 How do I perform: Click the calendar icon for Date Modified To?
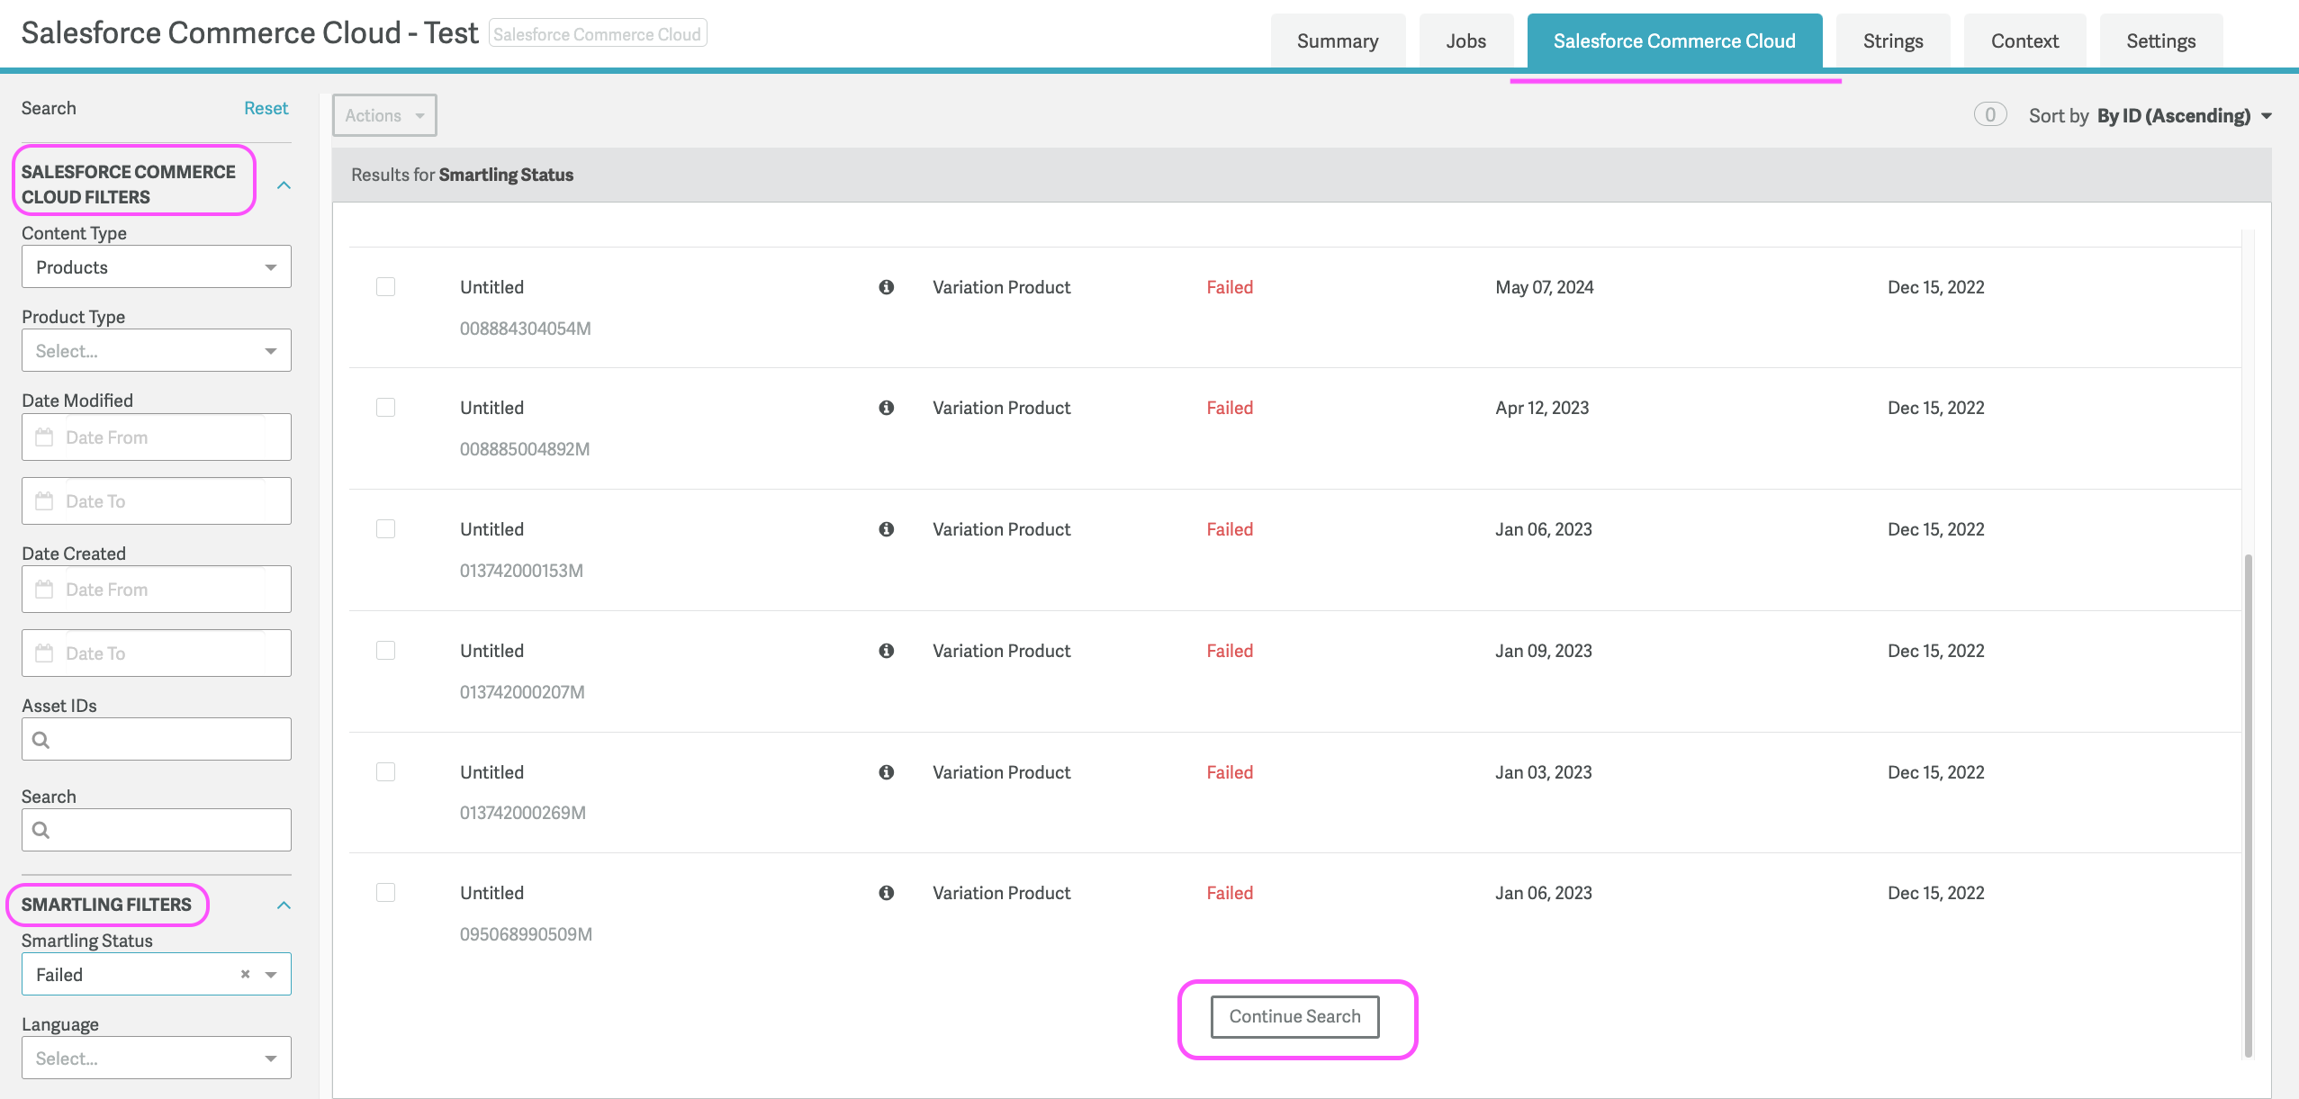[x=44, y=500]
